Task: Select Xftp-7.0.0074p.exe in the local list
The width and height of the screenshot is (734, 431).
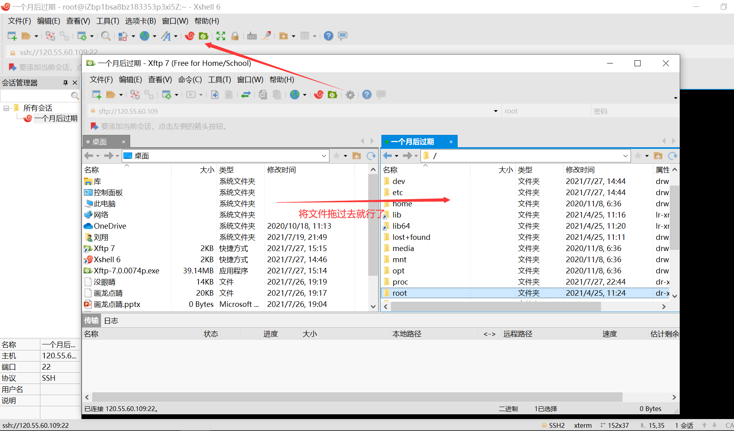Action: pos(126,271)
